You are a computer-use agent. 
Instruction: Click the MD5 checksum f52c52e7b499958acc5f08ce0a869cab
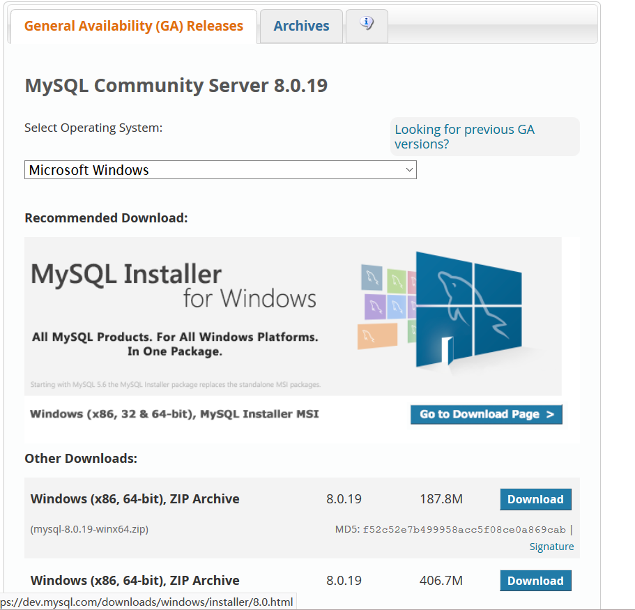coord(464,529)
